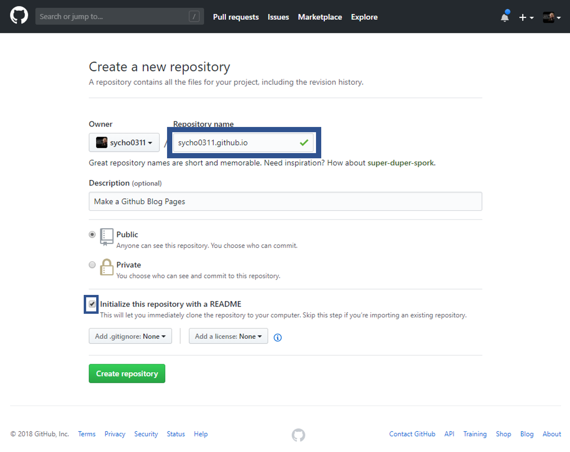The image size is (570, 452).
Task: Open the Status footer link
Action: click(176, 434)
